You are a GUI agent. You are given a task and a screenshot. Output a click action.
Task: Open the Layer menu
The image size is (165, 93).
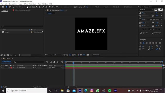point(20,4)
